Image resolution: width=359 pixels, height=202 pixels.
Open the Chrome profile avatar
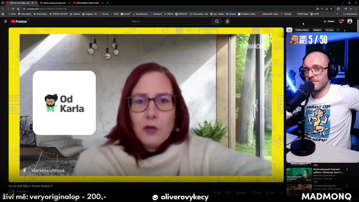pyautogui.click(x=351, y=9)
